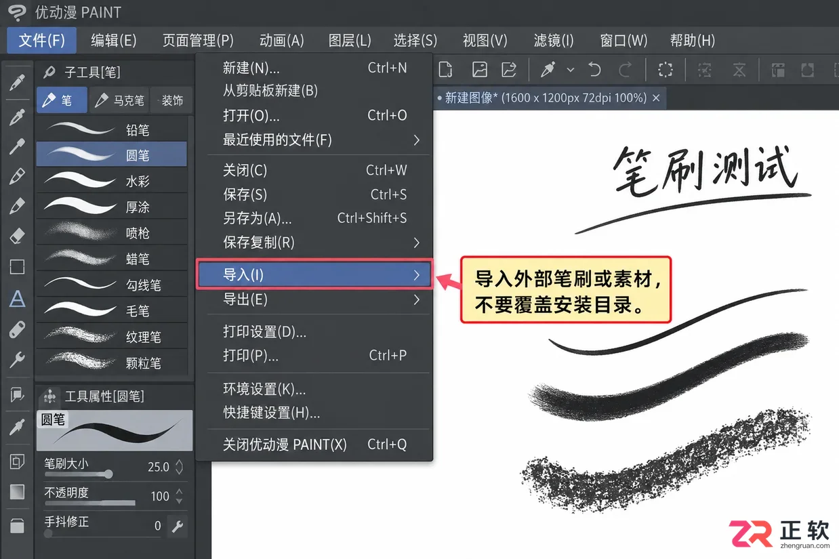Image resolution: width=839 pixels, height=559 pixels.
Task: Click the 优动漫 PAINT app logo
Action: (16, 12)
